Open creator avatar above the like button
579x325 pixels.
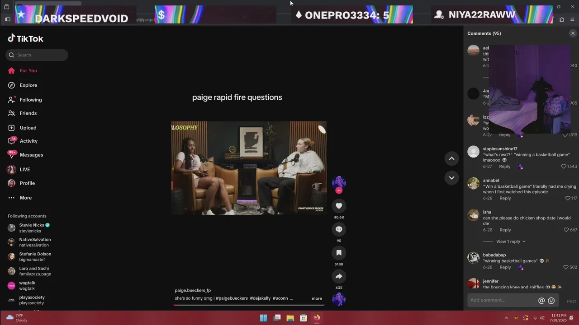pos(339,182)
